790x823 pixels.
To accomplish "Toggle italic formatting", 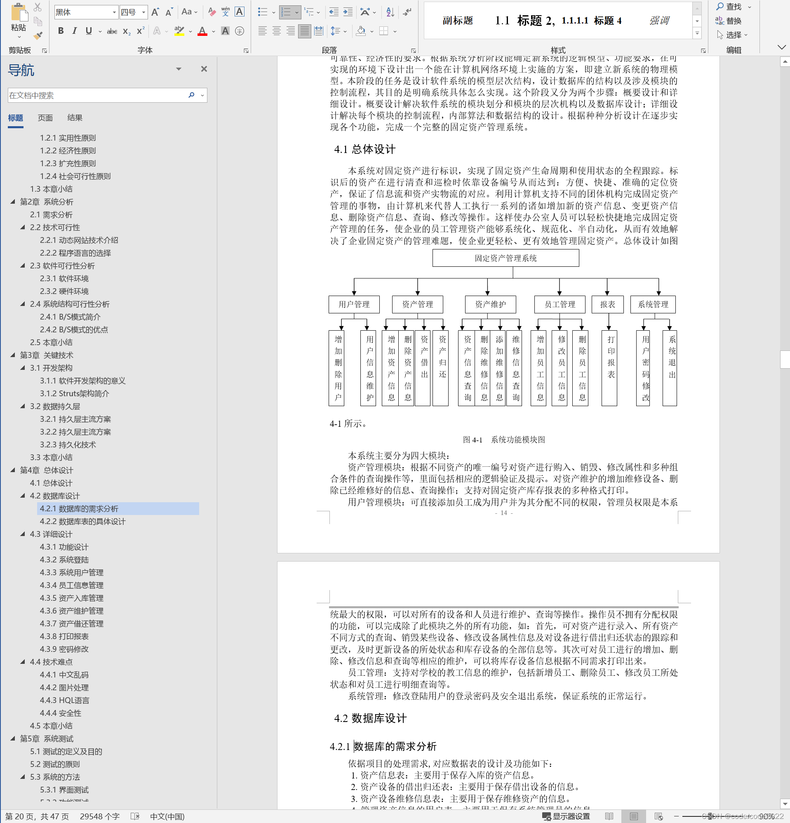I will 75,31.
